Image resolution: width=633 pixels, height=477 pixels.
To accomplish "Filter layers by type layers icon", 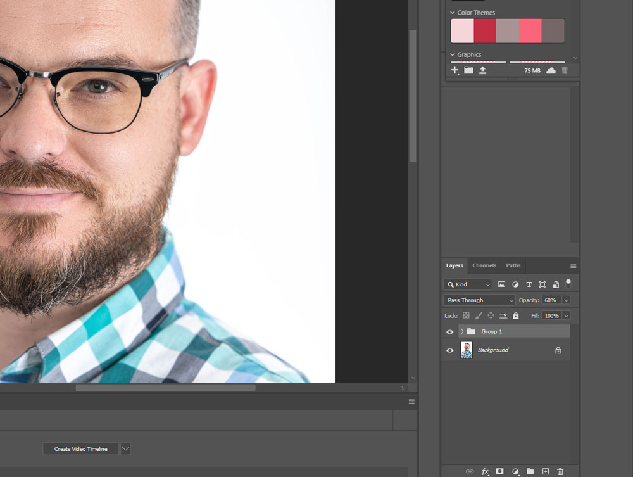I will pyautogui.click(x=529, y=284).
